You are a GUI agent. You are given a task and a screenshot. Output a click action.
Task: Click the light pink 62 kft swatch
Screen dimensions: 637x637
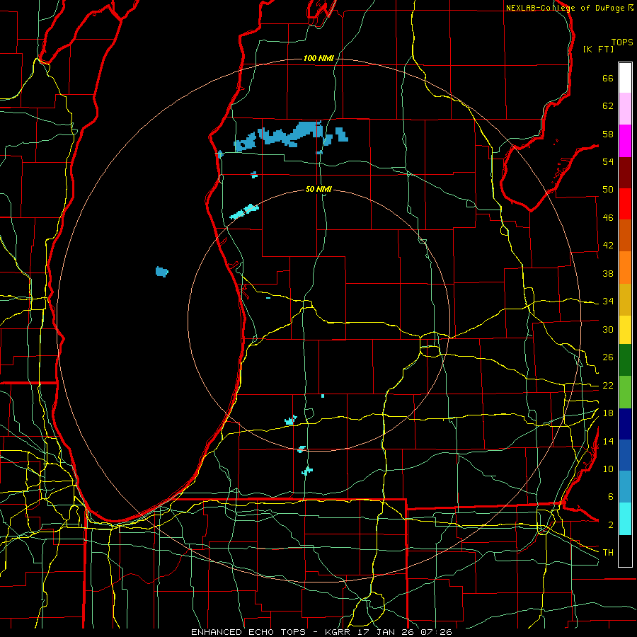tap(625, 108)
